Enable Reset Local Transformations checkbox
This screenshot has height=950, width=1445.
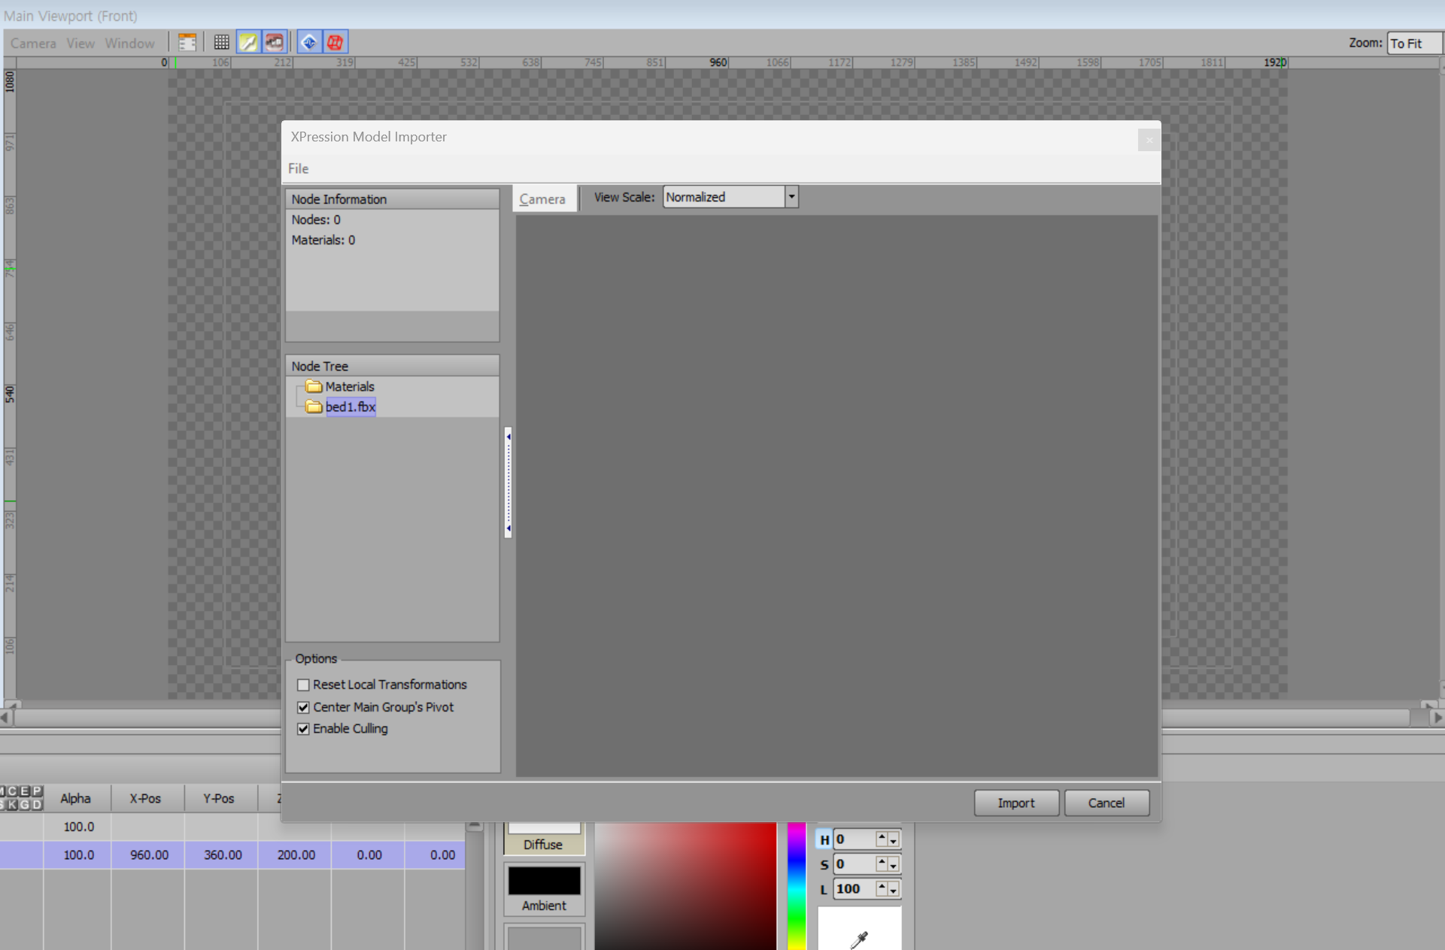(x=304, y=684)
